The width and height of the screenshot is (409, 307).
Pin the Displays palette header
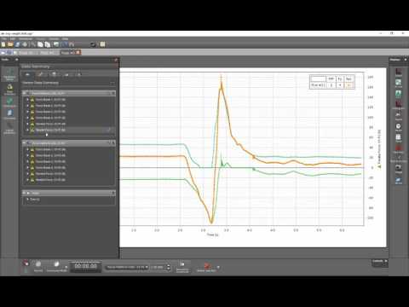[406, 60]
